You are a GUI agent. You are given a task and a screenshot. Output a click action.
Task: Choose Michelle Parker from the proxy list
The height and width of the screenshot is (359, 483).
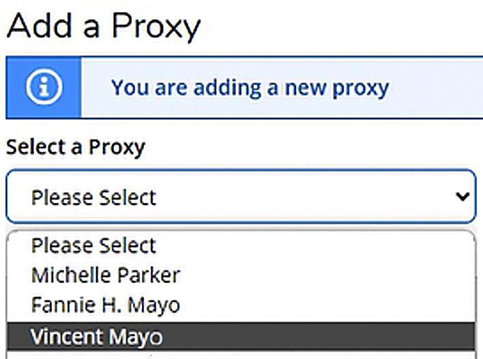(106, 275)
